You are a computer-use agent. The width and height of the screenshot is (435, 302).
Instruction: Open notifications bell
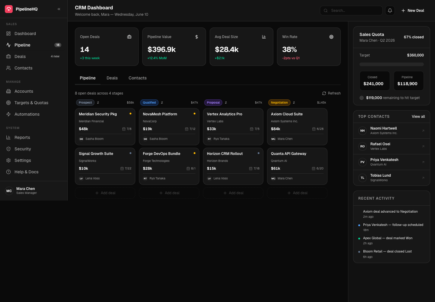coord(390,11)
